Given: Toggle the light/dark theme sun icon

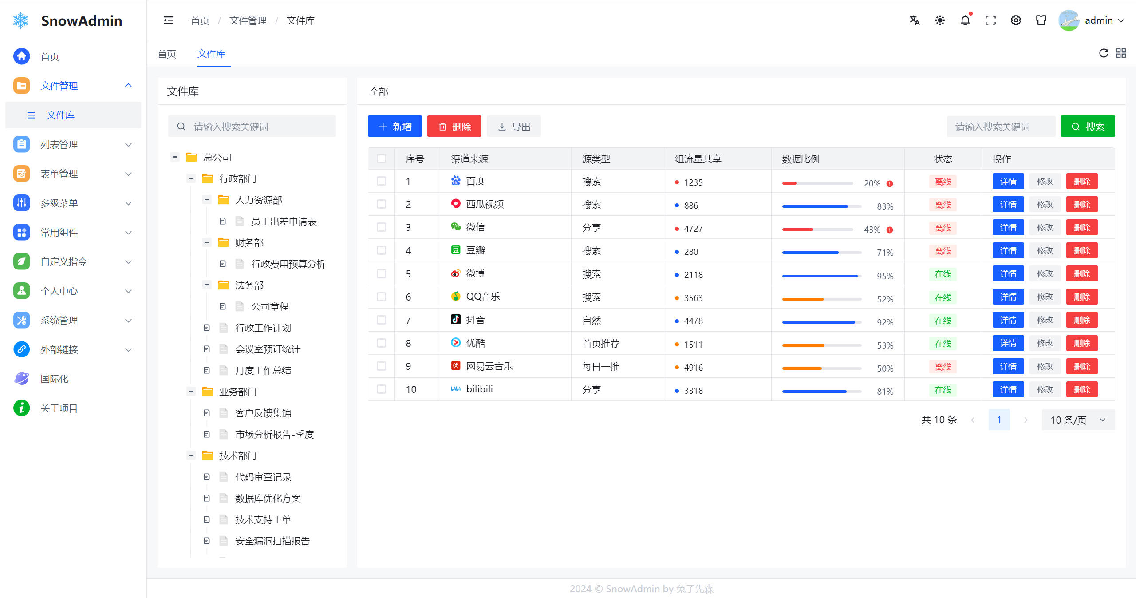Looking at the screenshot, I should pyautogui.click(x=940, y=20).
